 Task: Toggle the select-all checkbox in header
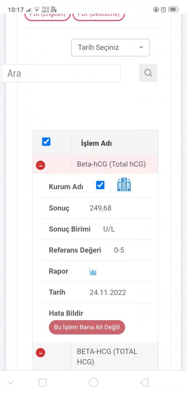46,142
